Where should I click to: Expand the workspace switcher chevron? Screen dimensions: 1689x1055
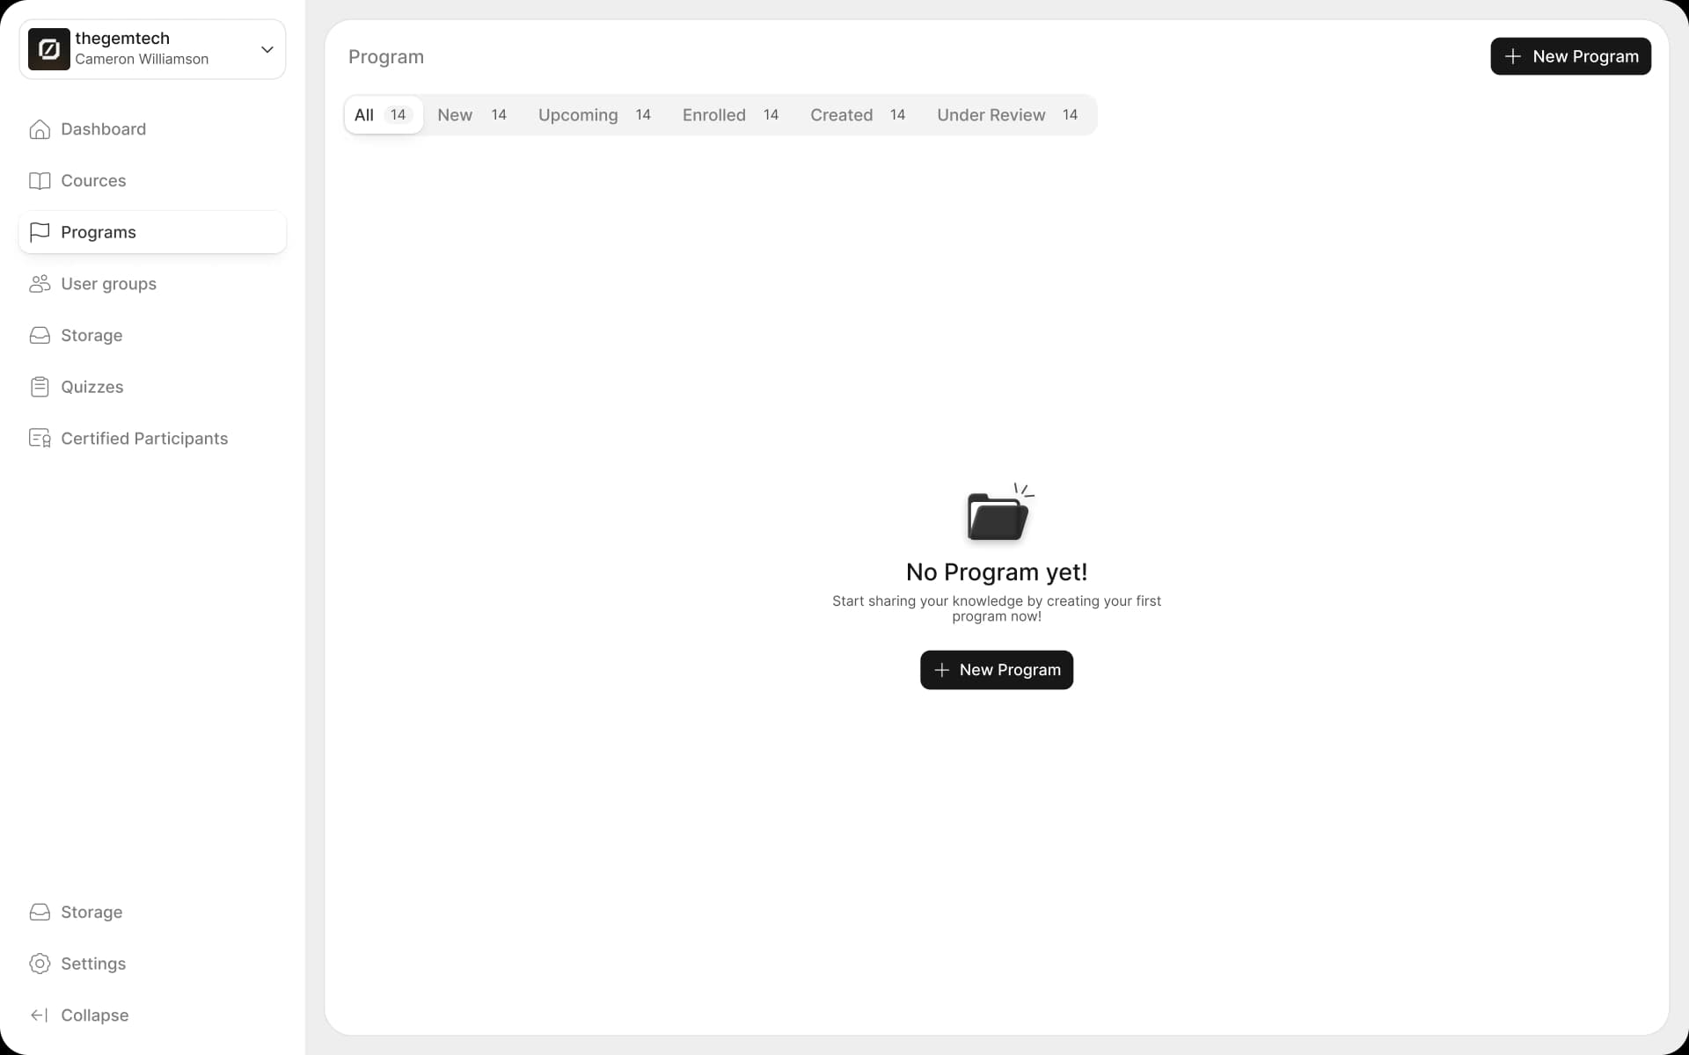click(x=267, y=49)
